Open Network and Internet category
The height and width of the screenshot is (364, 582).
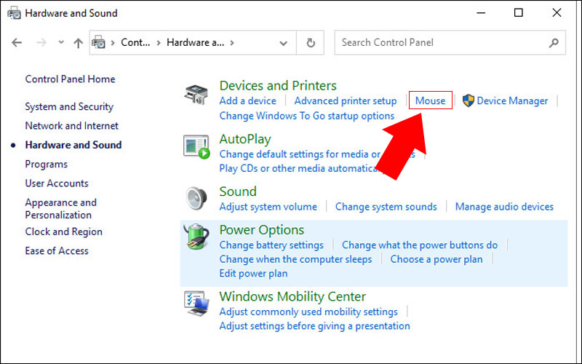tap(71, 125)
